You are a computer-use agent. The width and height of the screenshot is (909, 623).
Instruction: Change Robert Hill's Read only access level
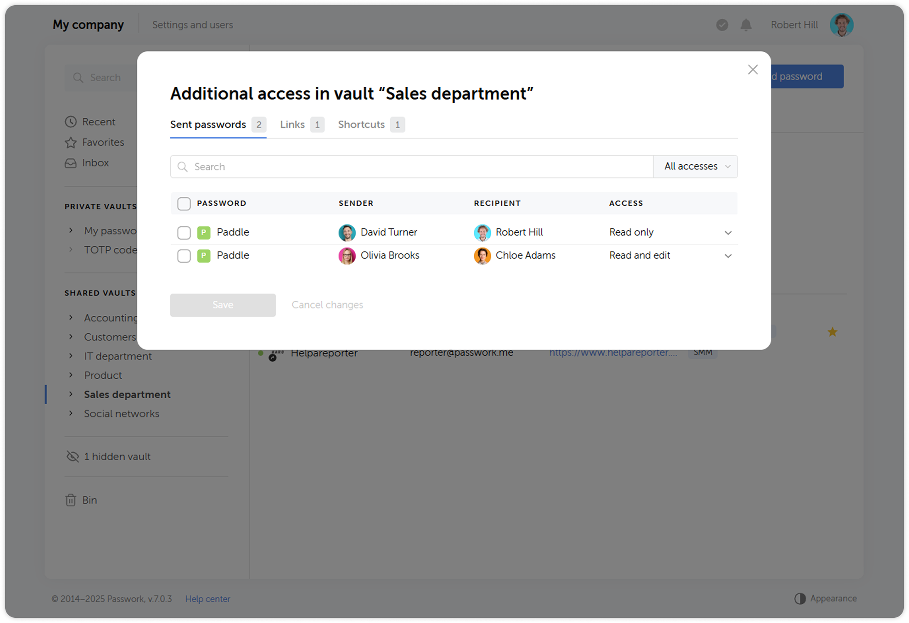[x=670, y=232]
